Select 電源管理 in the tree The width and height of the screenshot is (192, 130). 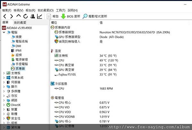(x=21, y=60)
